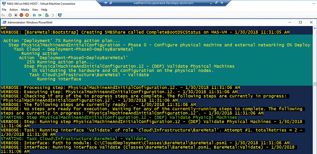Click 'VERBOSE: Interface: Path to module' line

pyautogui.click(x=145, y=143)
